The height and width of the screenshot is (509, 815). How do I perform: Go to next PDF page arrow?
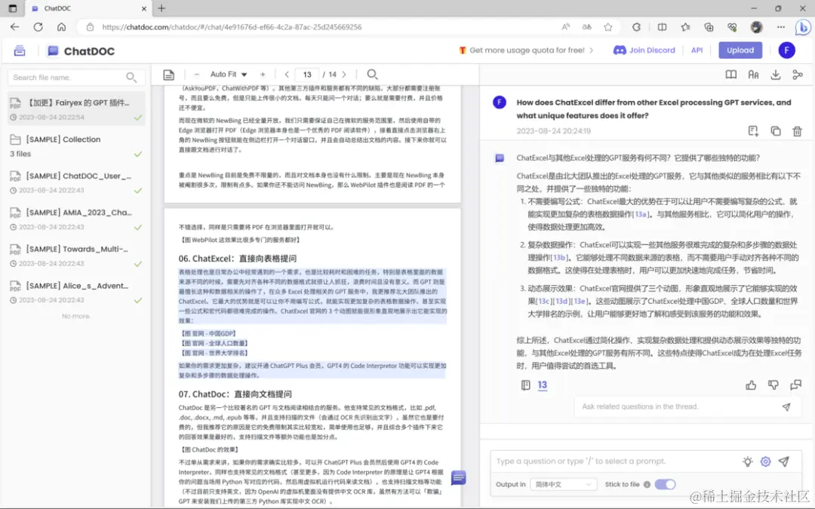344,74
